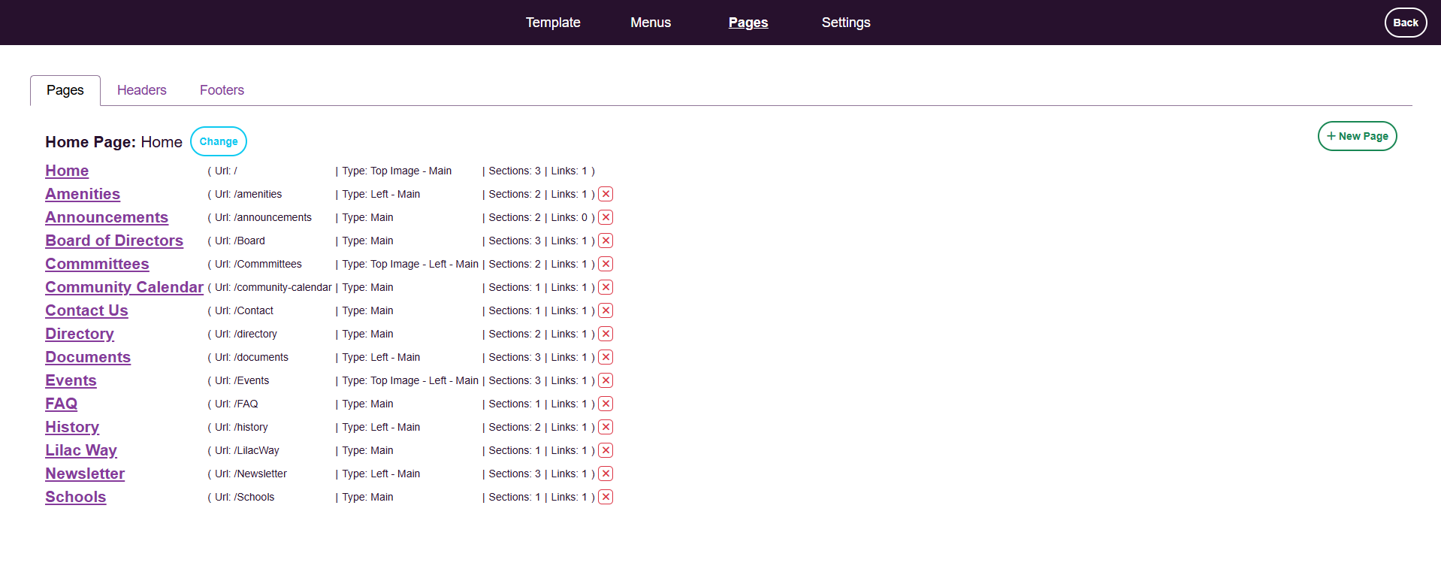Click red X next to Documents row
This screenshot has height=572, width=1441.
[x=606, y=357]
